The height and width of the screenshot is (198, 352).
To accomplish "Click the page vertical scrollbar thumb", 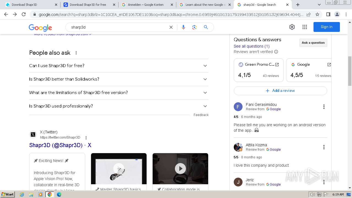I will point(350,71).
